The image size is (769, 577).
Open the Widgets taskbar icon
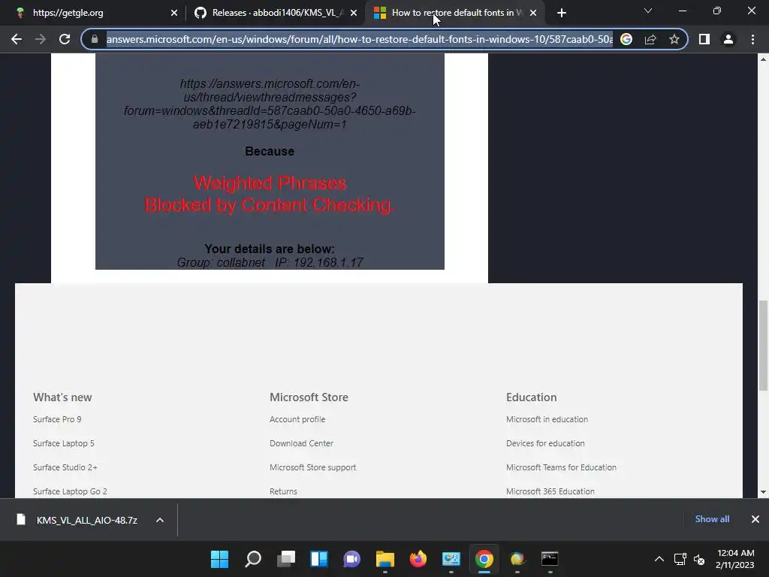click(318, 559)
